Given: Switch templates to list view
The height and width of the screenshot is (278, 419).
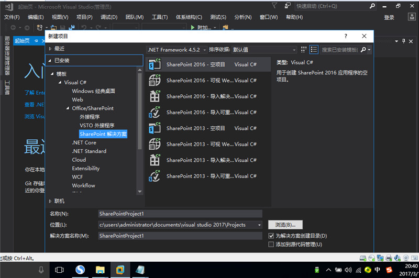Looking at the screenshot, I should pos(314,50).
